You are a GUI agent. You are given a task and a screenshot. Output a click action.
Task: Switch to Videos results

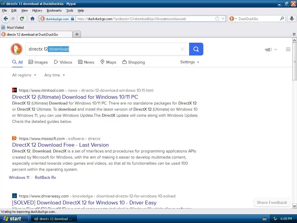point(63,62)
